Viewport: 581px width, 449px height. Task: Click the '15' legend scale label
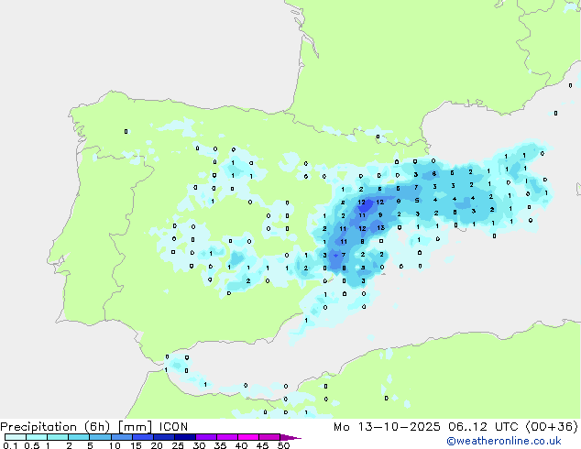pos(136,445)
